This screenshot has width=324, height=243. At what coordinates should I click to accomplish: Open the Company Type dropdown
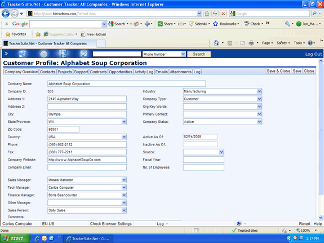(x=259, y=99)
